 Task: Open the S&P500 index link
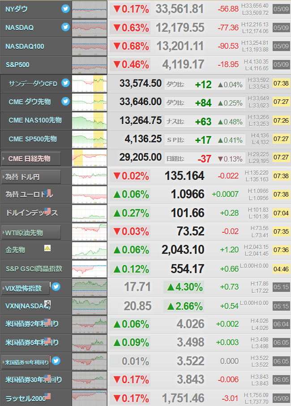(x=17, y=65)
